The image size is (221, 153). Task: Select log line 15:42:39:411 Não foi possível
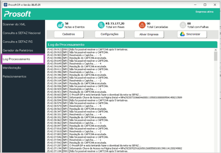coord(78,69)
